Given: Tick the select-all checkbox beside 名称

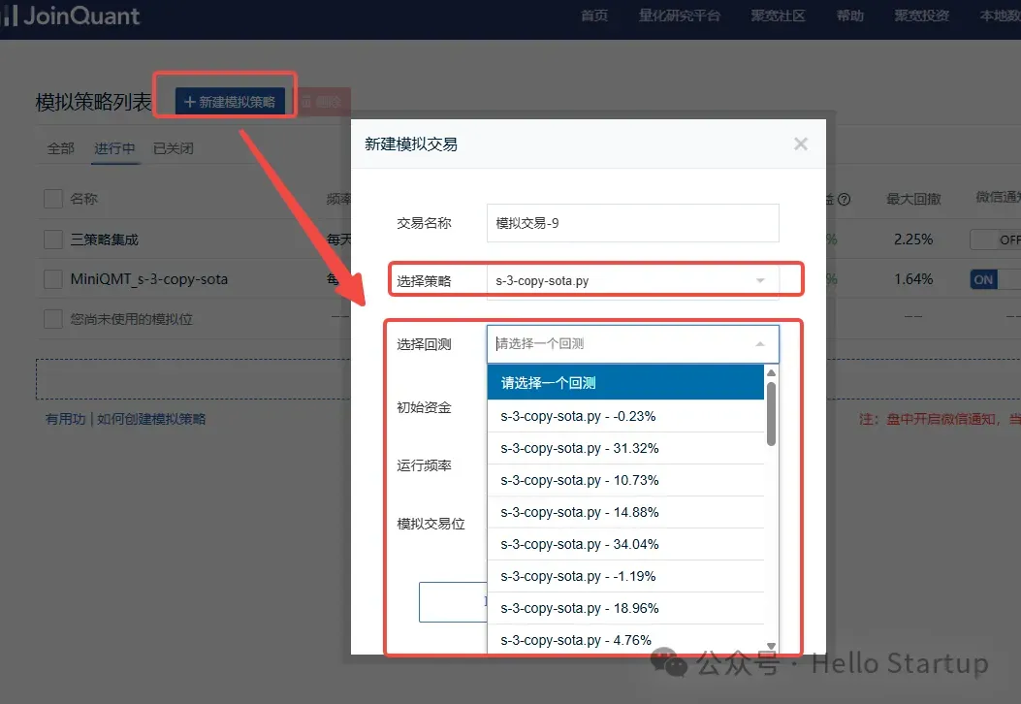Looking at the screenshot, I should [53, 199].
